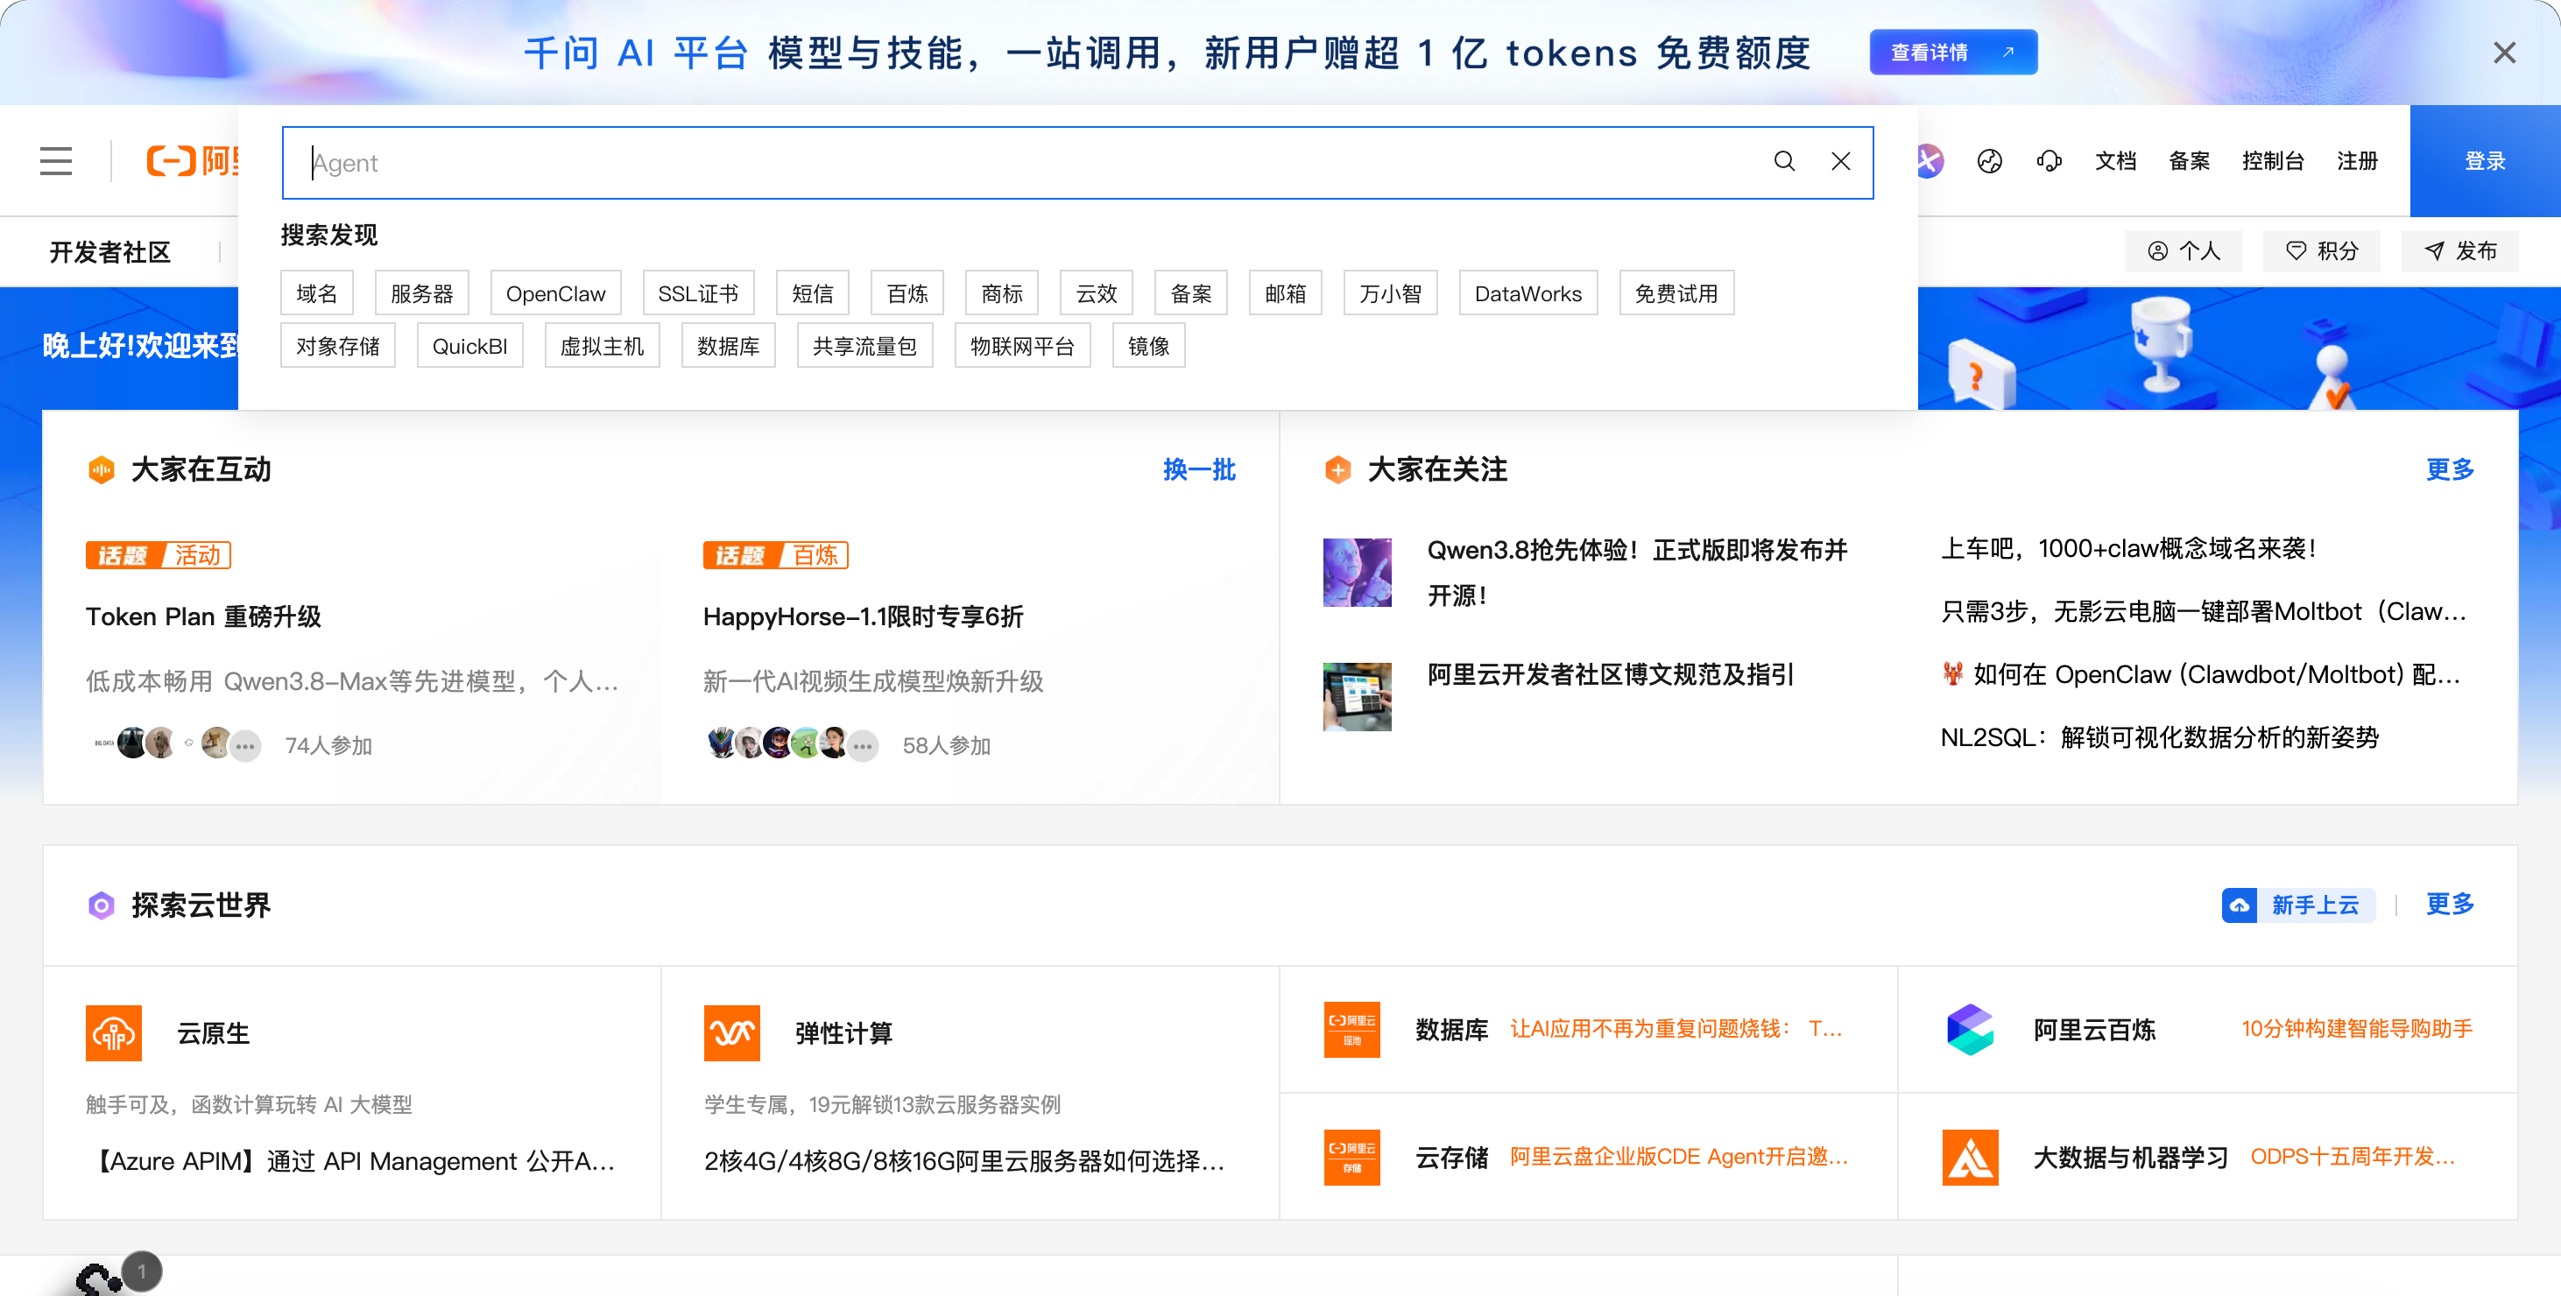This screenshot has width=2561, height=1296.
Task: Select the 云效 search tag
Action: [1097, 293]
